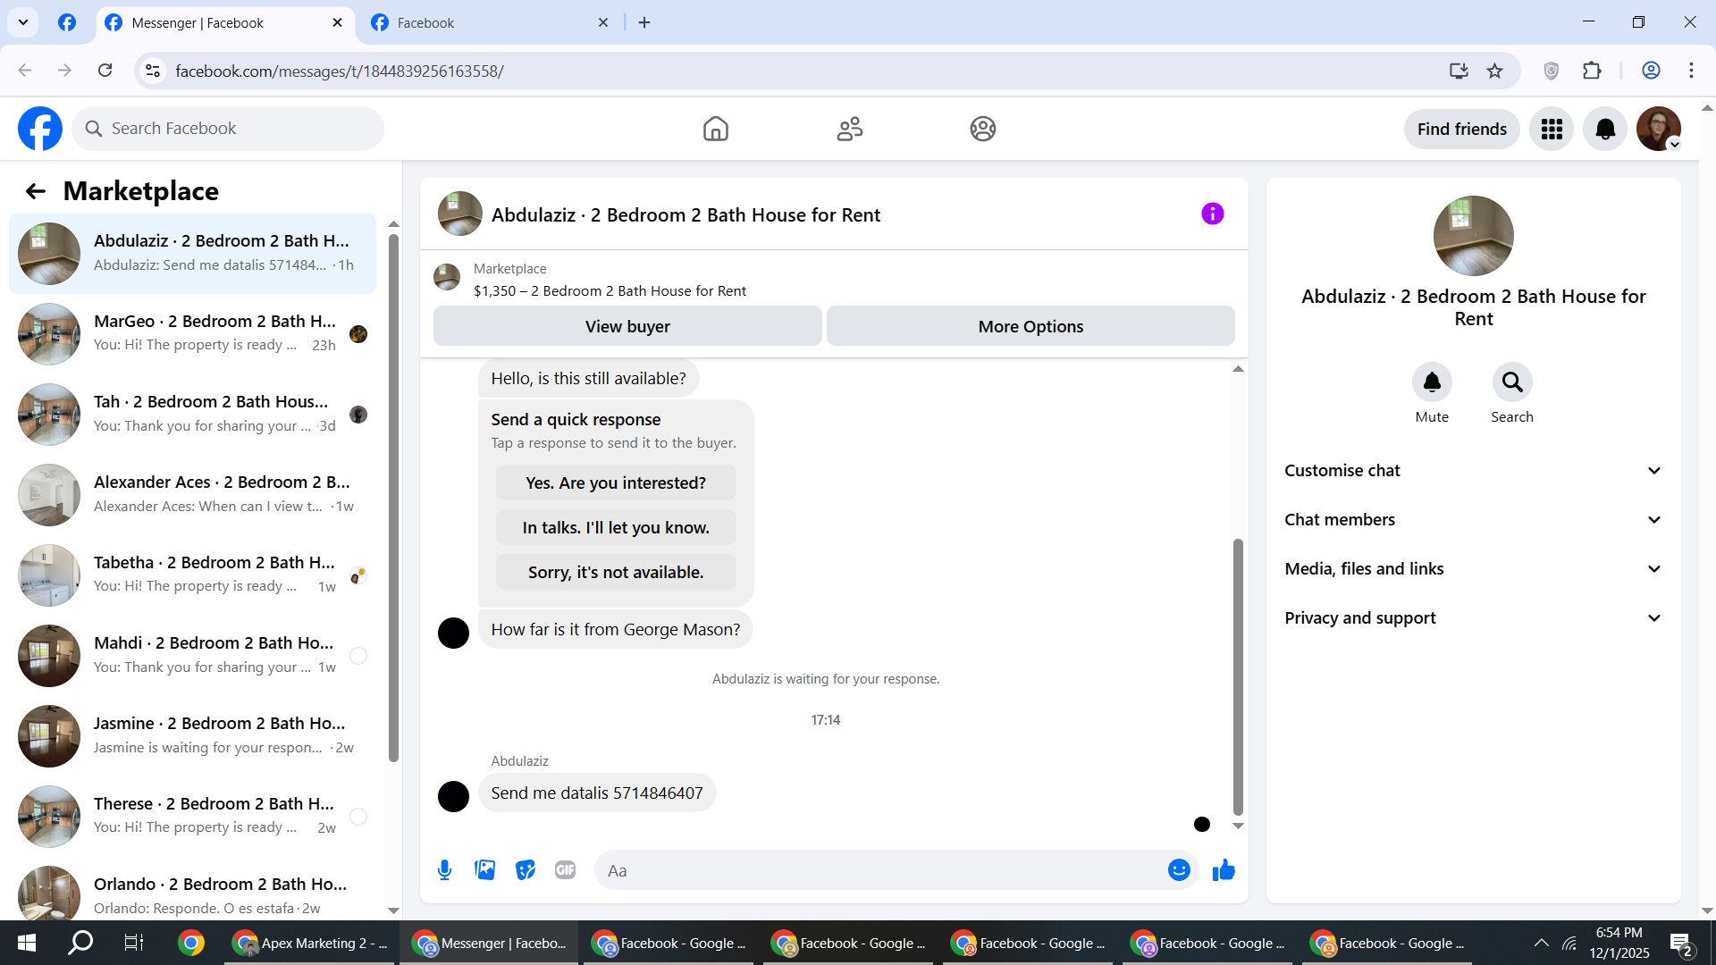Open the listing thumbnail in right panel
Image resolution: width=1716 pixels, height=965 pixels.
(1473, 236)
